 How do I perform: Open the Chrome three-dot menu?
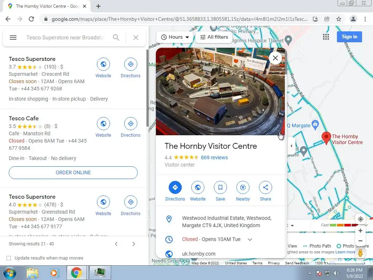pos(365,19)
